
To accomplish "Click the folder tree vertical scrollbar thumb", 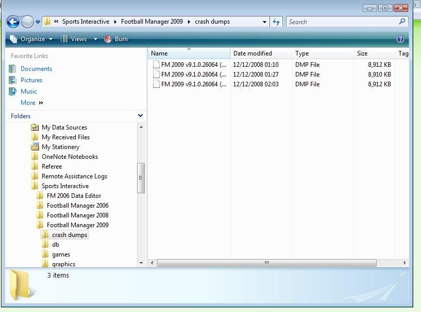I will point(141,178).
